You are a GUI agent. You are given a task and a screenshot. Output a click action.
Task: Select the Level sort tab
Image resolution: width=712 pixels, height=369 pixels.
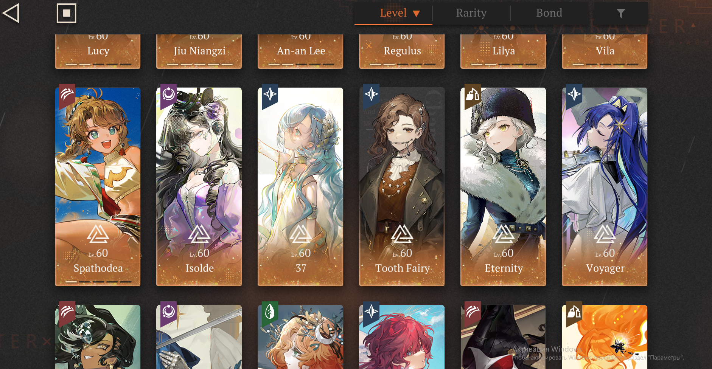pyautogui.click(x=393, y=13)
